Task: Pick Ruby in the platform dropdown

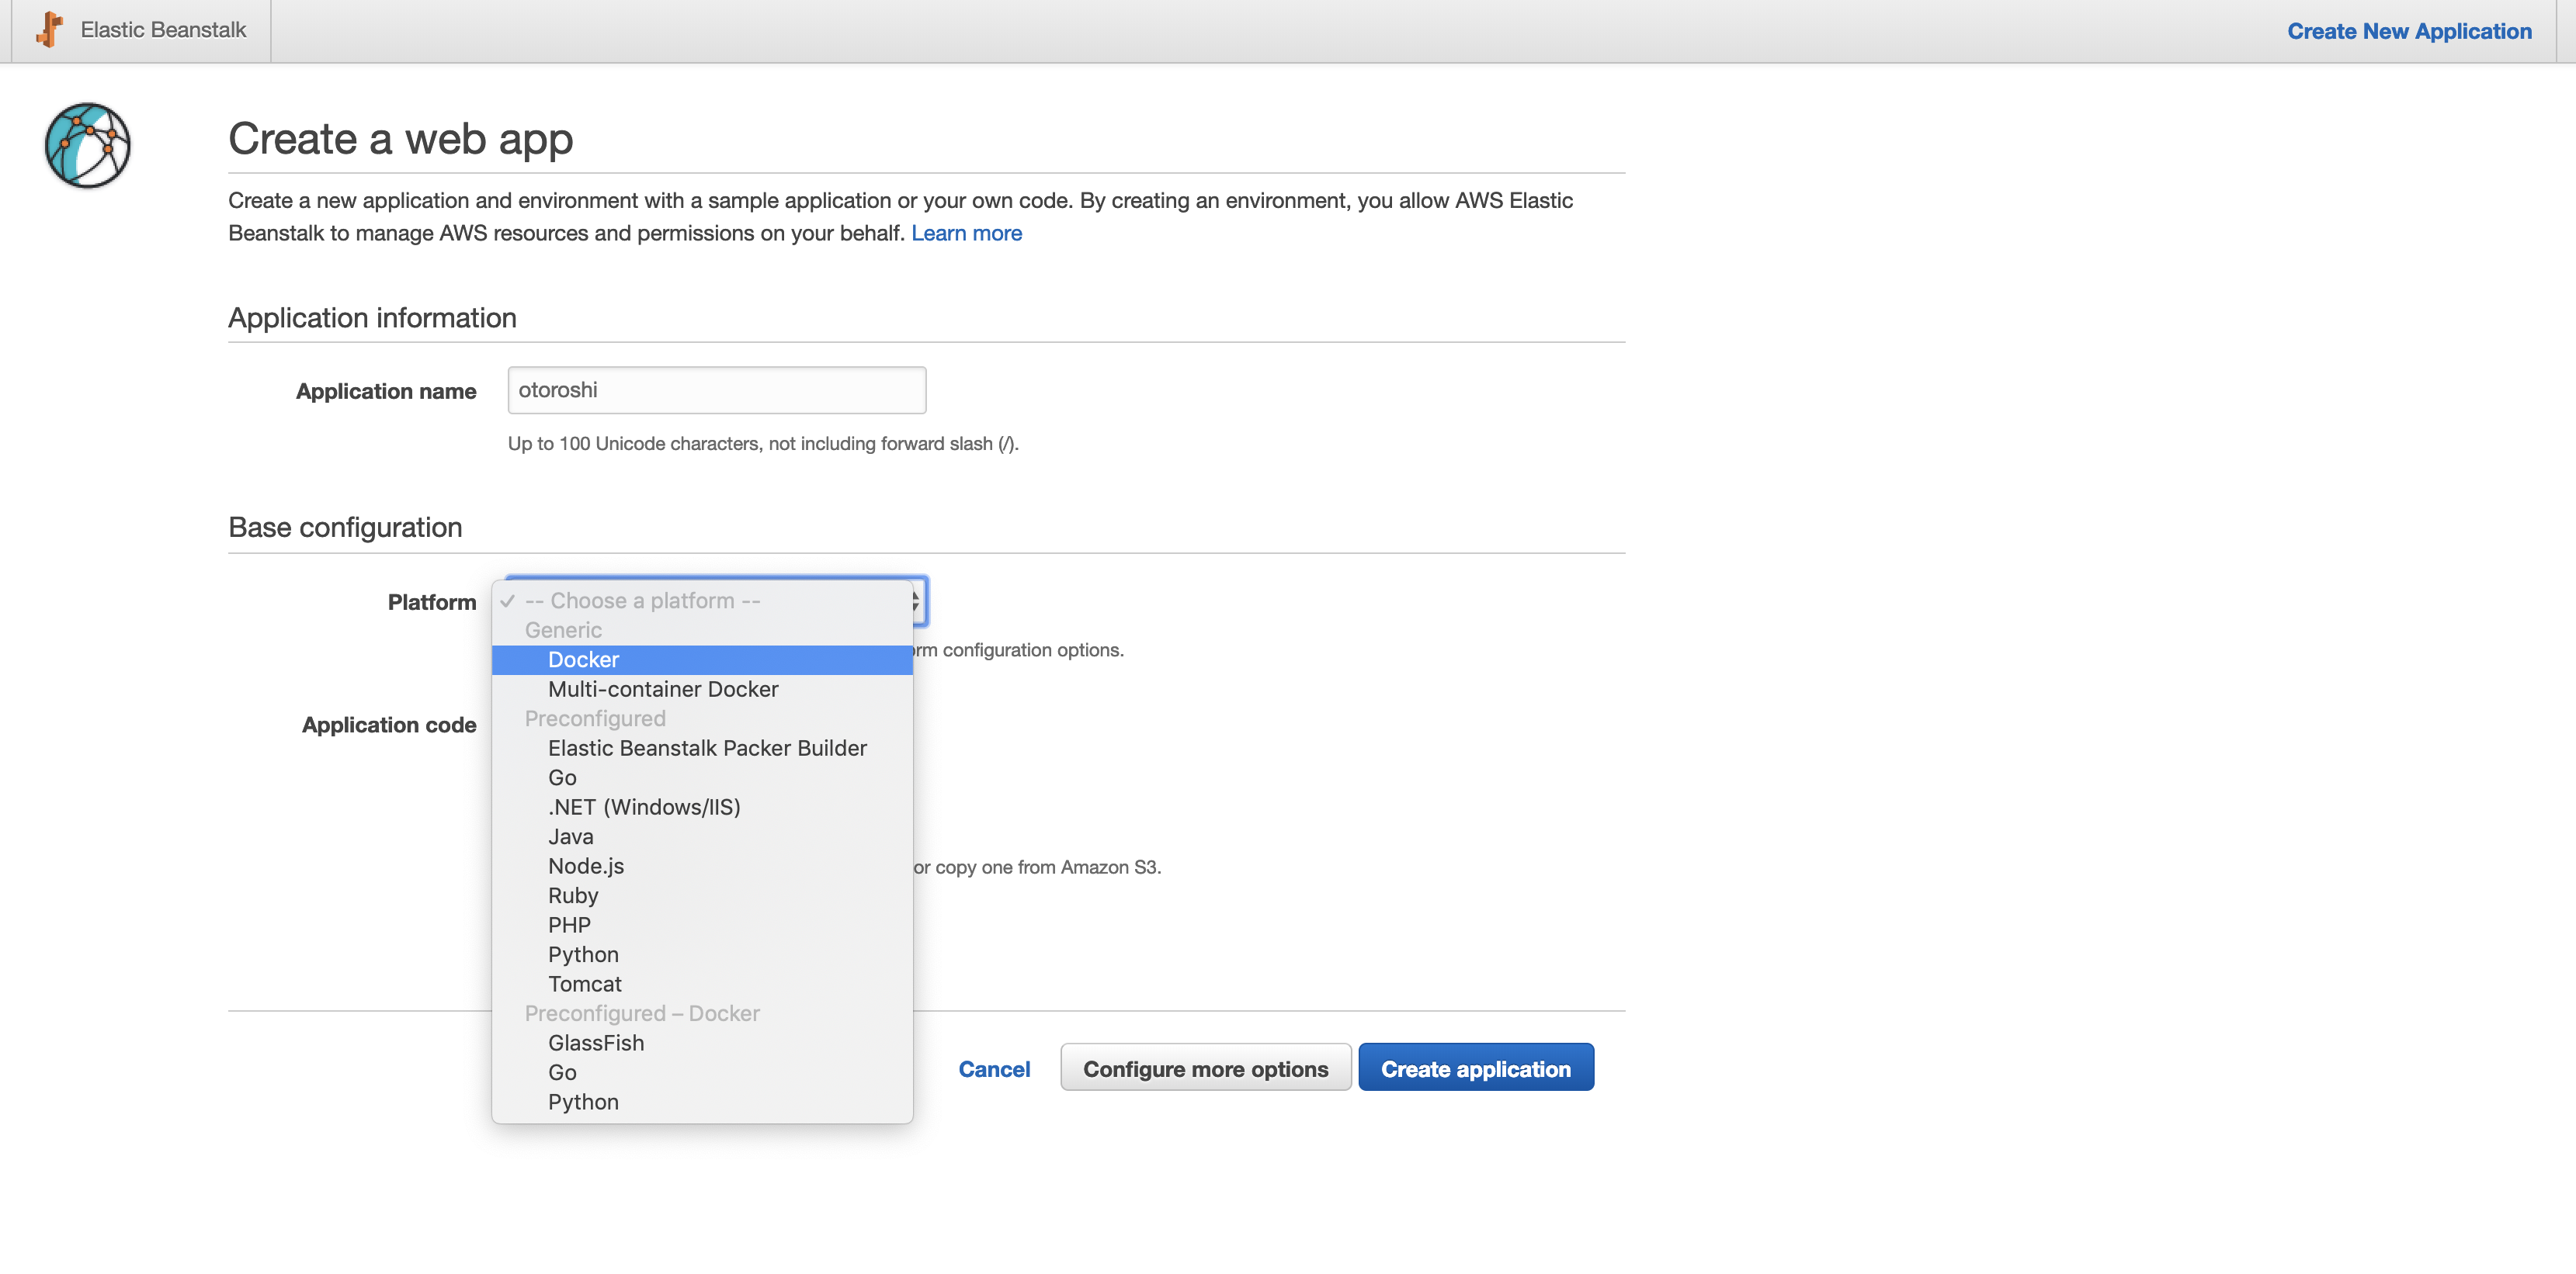Action: coord(572,895)
